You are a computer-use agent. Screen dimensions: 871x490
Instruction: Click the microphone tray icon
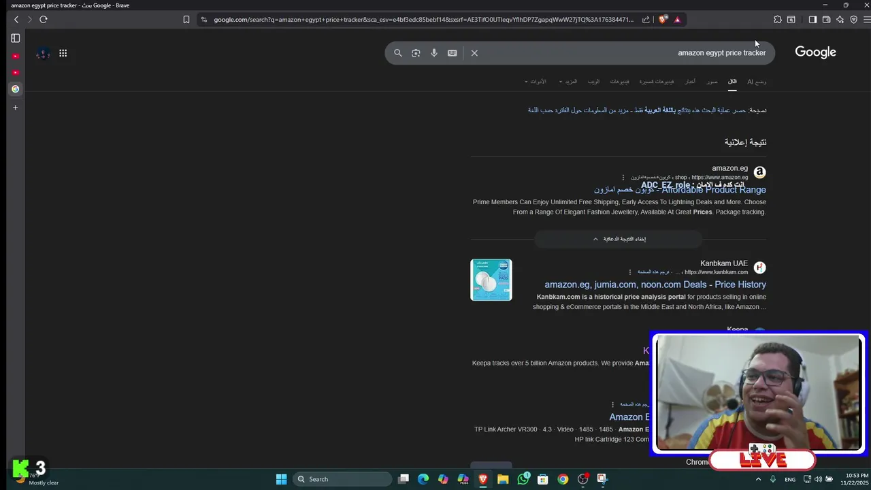(773, 479)
